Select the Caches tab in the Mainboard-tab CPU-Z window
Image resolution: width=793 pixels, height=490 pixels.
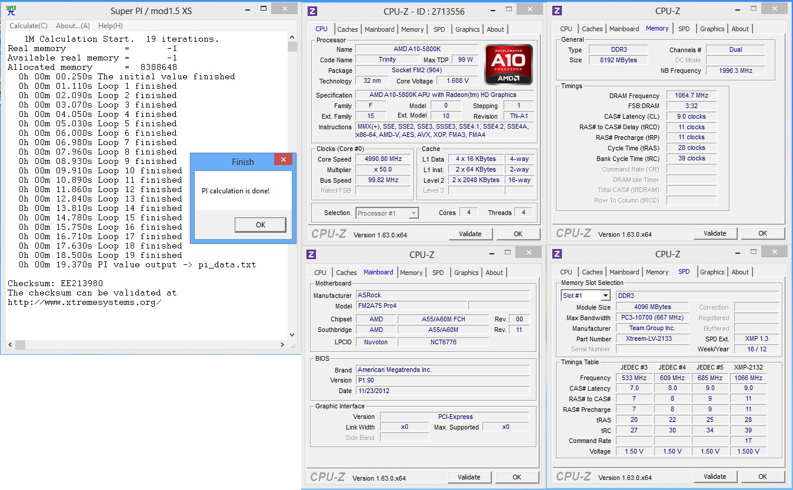(x=346, y=273)
